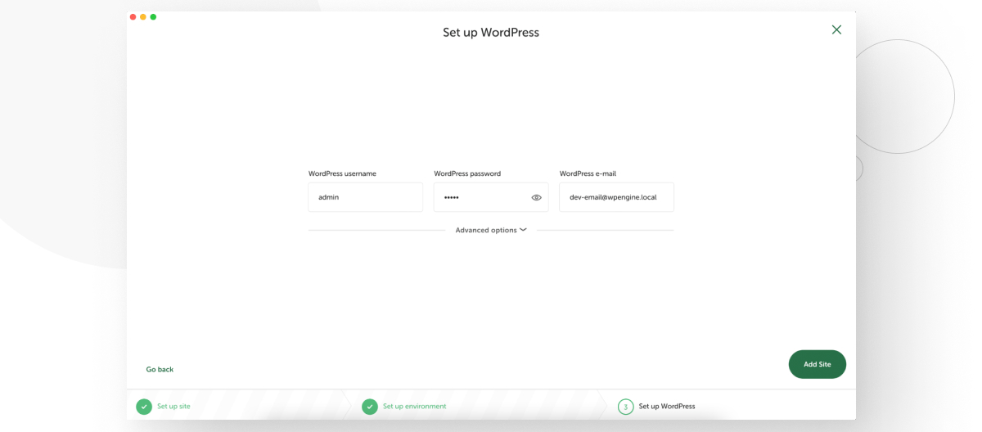The width and height of the screenshot is (982, 432).
Task: Click the chevron beside Advanced options
Action: 523,230
